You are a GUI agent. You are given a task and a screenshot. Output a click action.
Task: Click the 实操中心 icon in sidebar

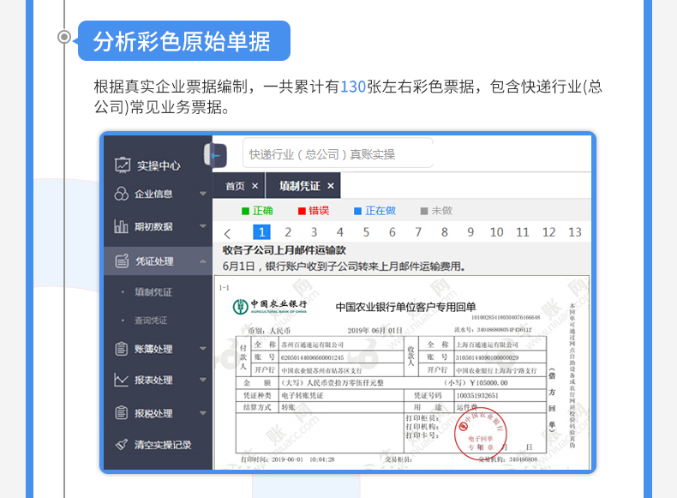point(122,165)
